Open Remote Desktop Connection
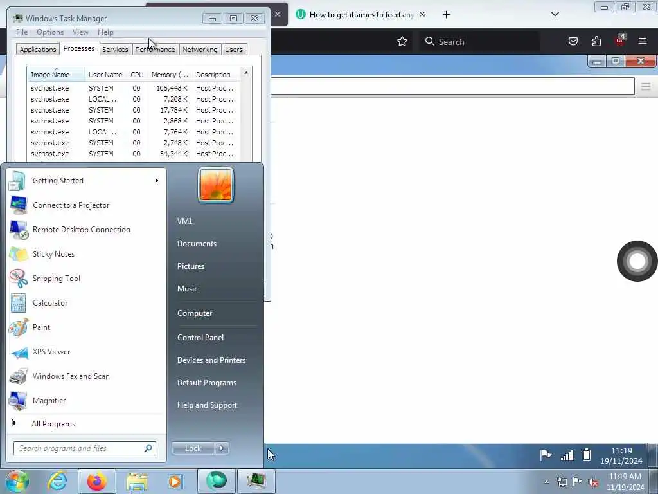This screenshot has width=658, height=494. pos(86,230)
